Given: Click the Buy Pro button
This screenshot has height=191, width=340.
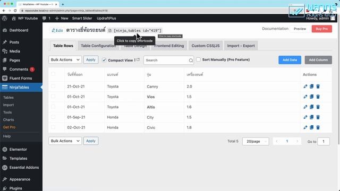Looking at the screenshot, I should click(322, 29).
